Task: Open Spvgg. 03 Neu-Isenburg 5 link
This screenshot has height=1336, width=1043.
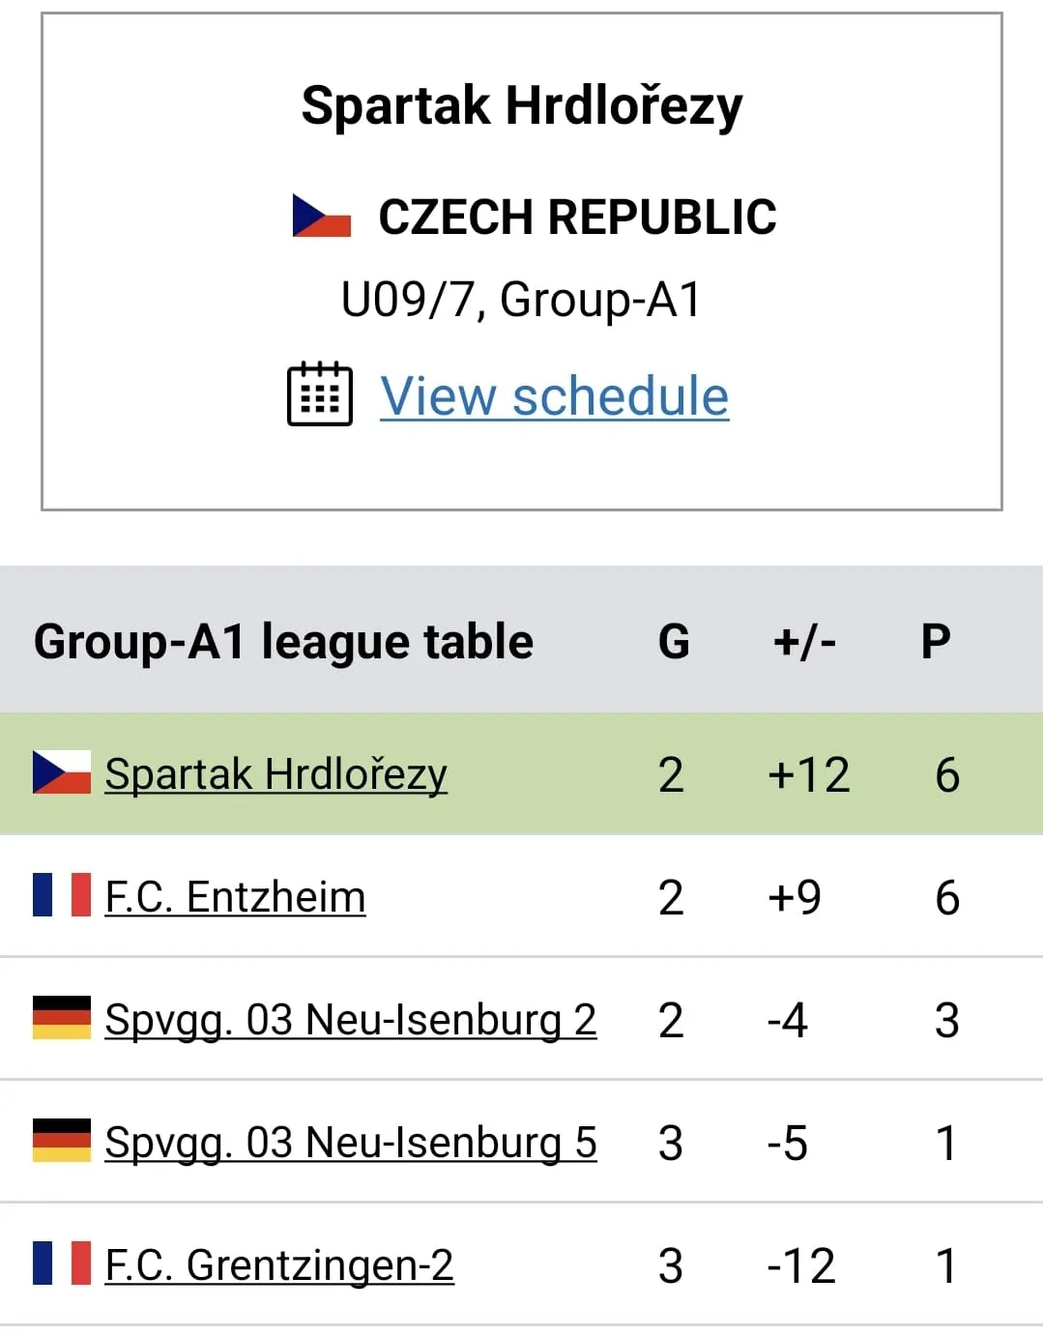Action: pos(350,1143)
